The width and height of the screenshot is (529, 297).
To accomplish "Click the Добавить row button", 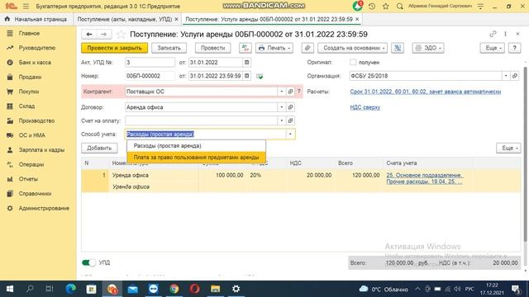I will click(99, 148).
